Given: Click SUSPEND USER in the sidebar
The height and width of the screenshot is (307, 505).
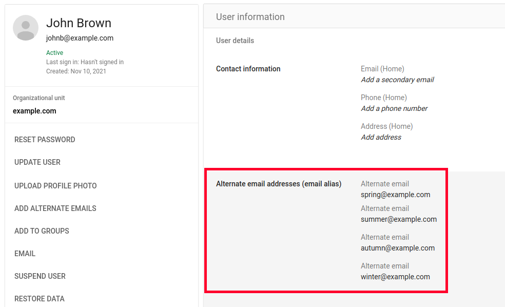Looking at the screenshot, I should (40, 276).
